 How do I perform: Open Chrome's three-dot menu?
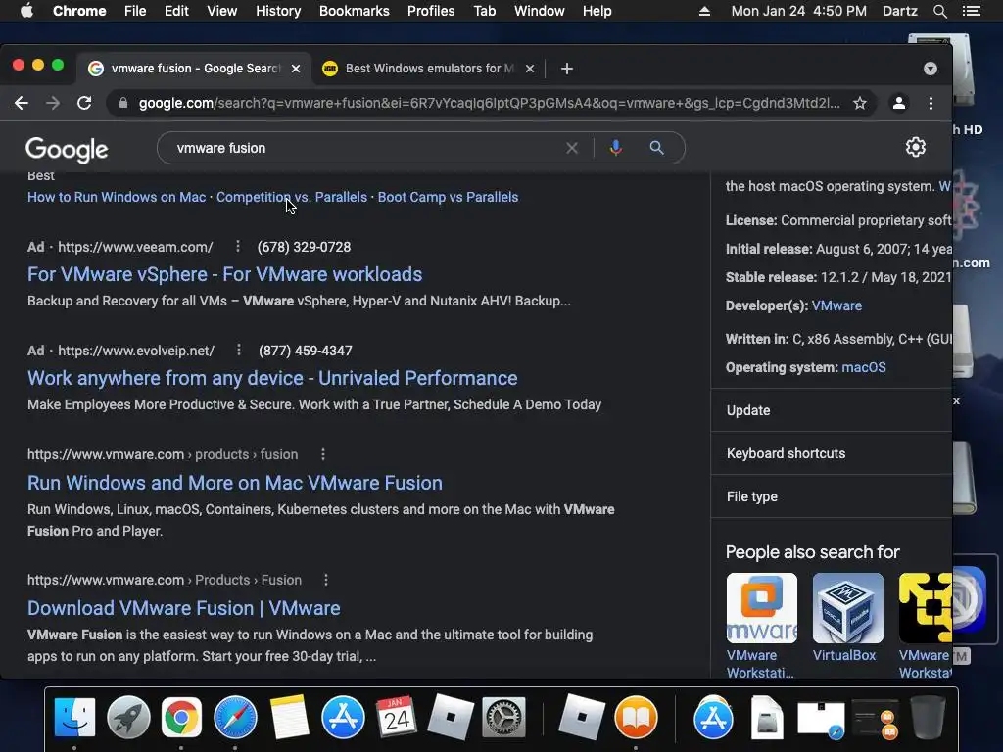[931, 103]
